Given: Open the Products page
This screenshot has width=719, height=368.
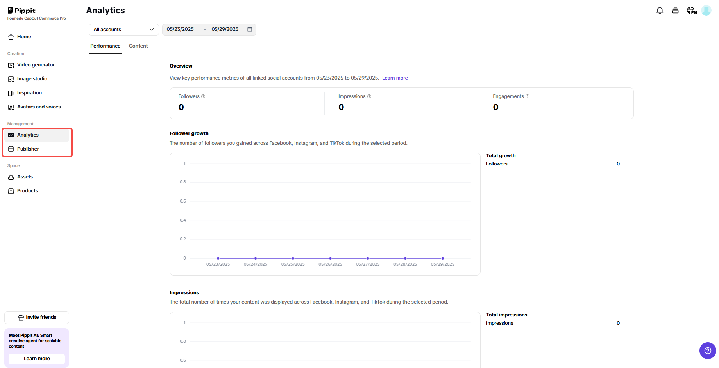Looking at the screenshot, I should point(27,191).
